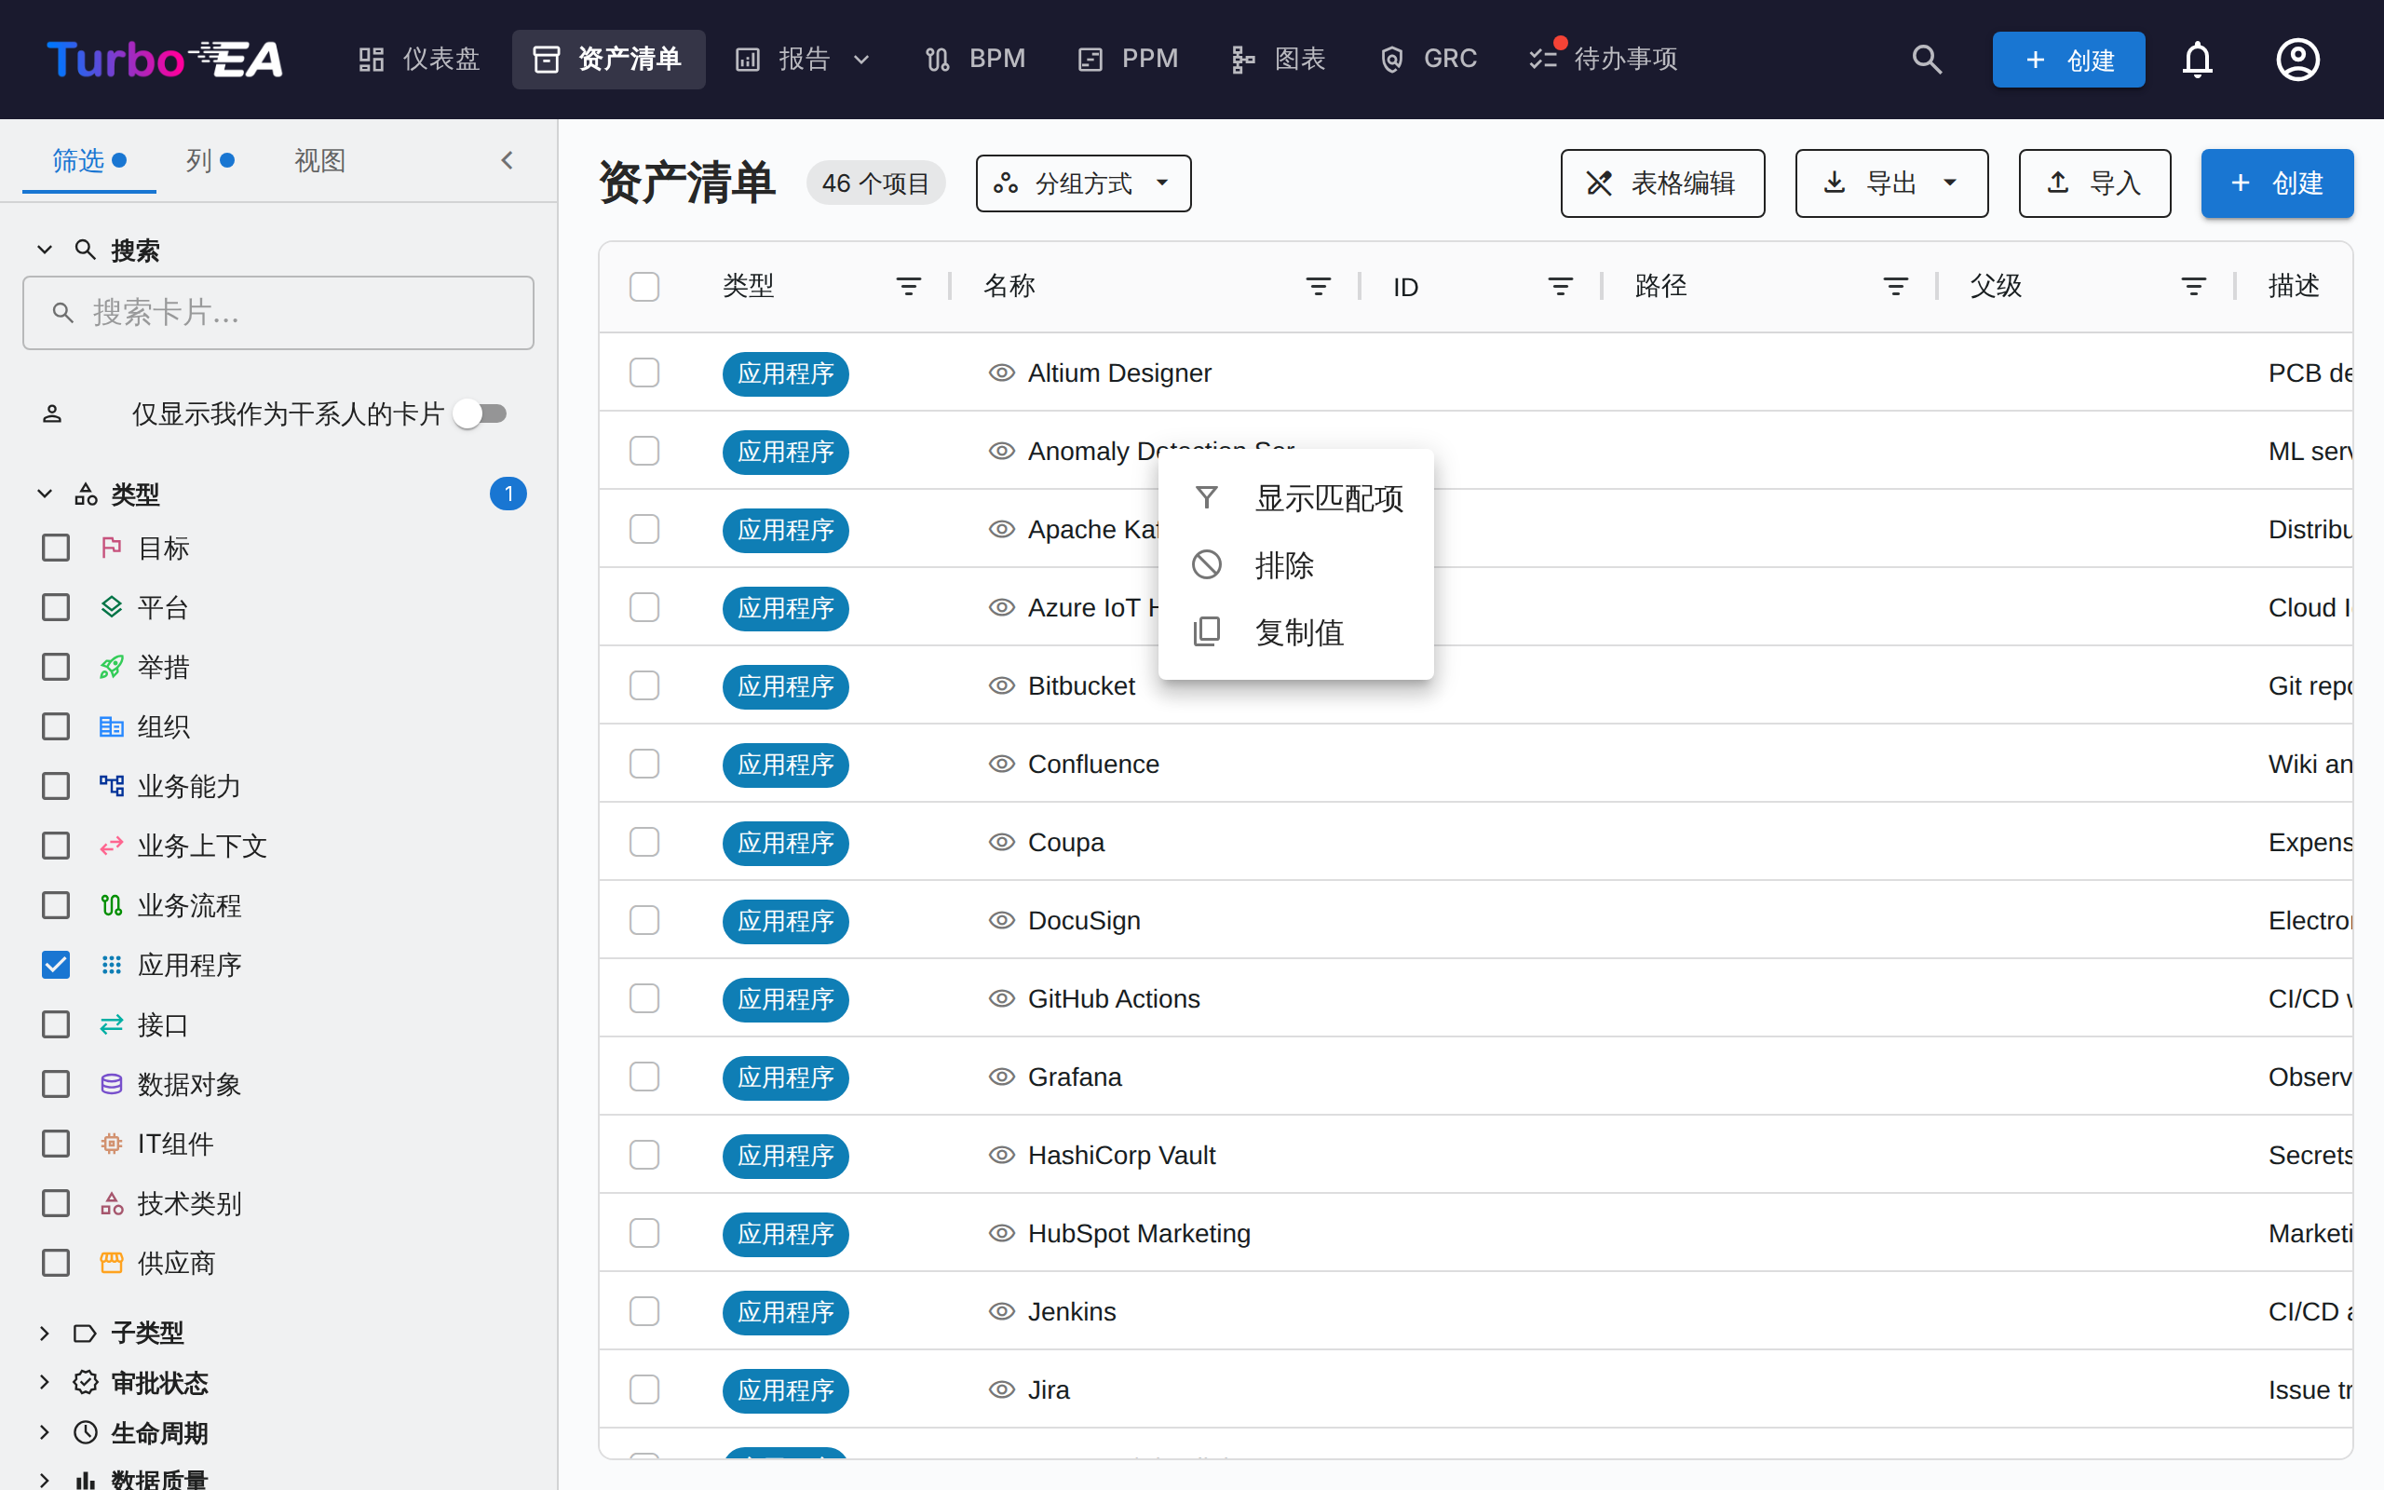Uncheck the 应用程序 type filter
The height and width of the screenshot is (1490, 2384).
[x=56, y=965]
